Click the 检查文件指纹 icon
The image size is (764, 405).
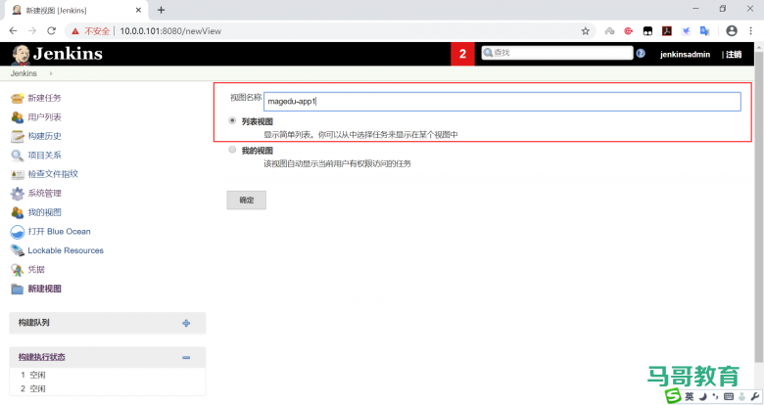[x=17, y=174]
